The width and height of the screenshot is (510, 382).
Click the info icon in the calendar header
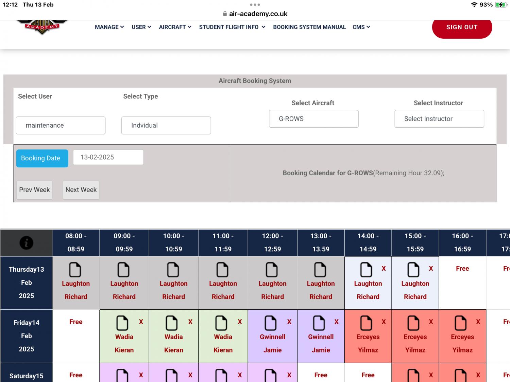[x=27, y=242]
